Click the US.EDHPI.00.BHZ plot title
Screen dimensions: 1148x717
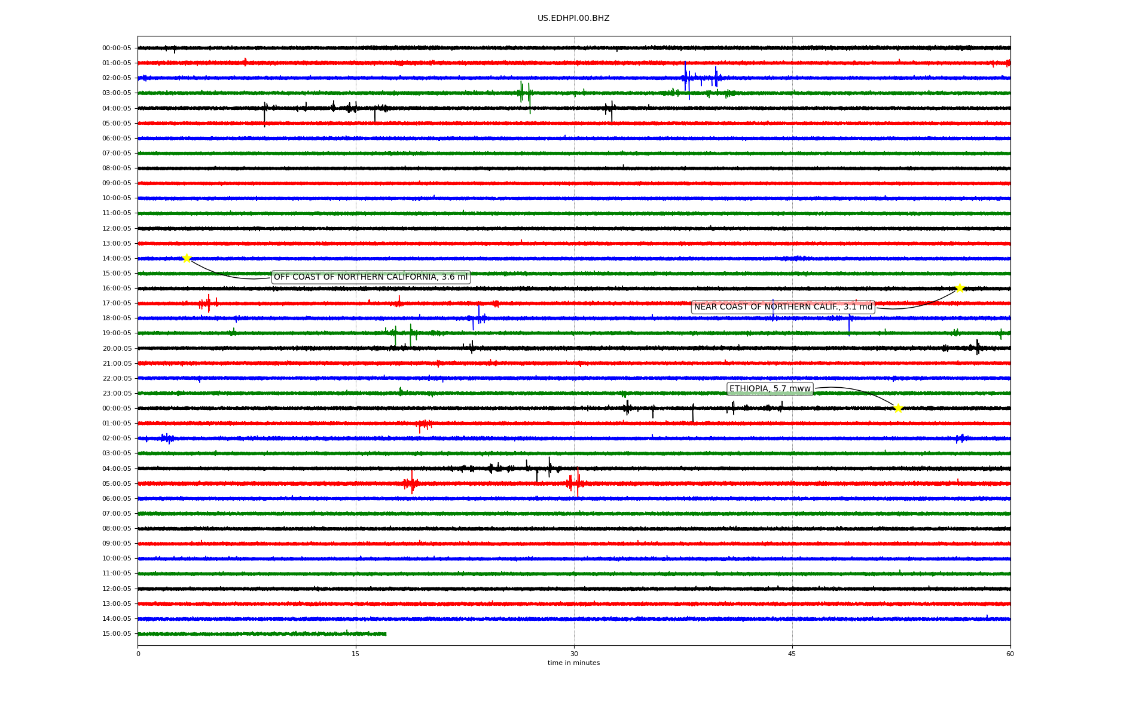point(573,19)
